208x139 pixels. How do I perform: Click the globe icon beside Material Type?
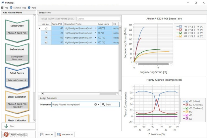pos(11,7)
